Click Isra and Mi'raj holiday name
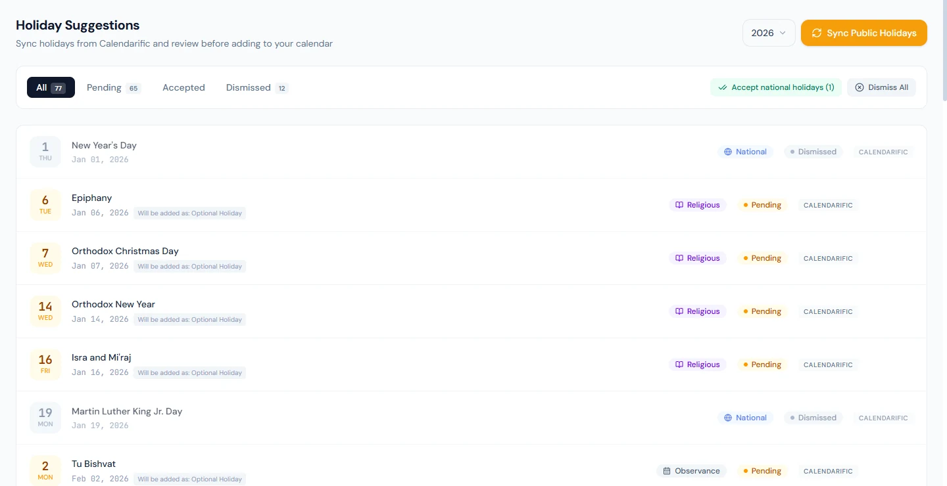The image size is (947, 486). (101, 357)
